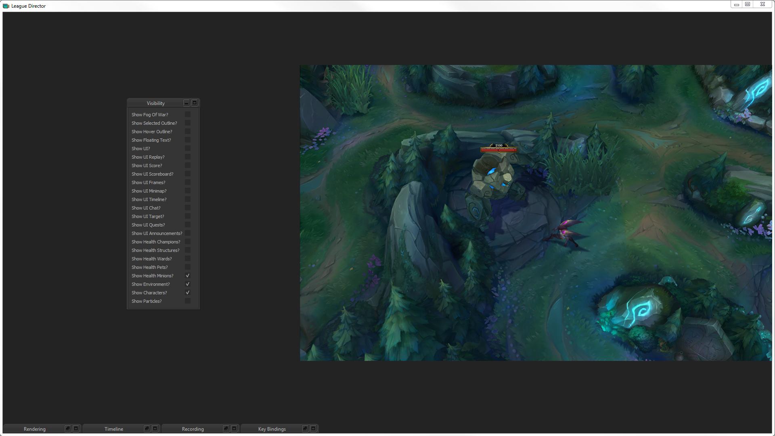This screenshot has height=436, width=775.
Task: Open the Recording panel by clicking its label
Action: (x=193, y=429)
